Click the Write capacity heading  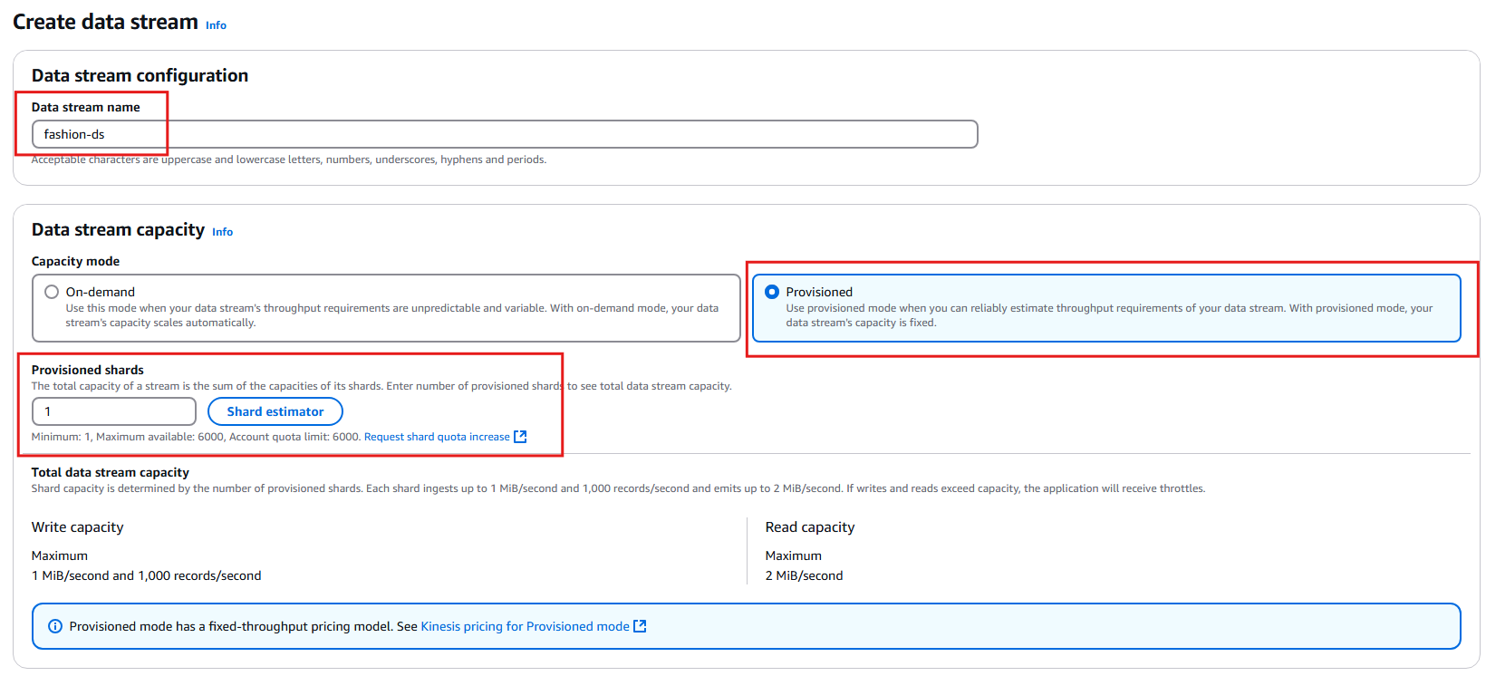tap(78, 527)
